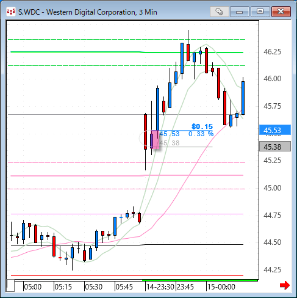Click the 0.33 % change label
This screenshot has height=298, width=297.
[201, 134]
